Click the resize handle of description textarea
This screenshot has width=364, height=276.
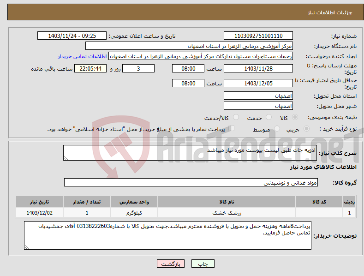click(66, 158)
